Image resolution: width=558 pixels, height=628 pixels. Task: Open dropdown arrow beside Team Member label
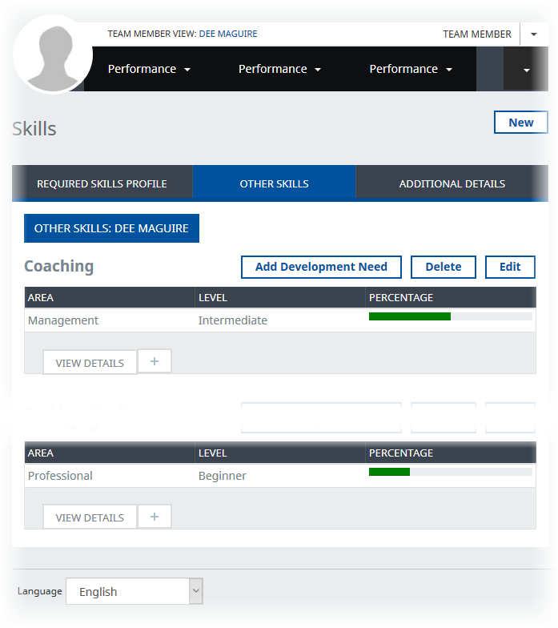[534, 34]
